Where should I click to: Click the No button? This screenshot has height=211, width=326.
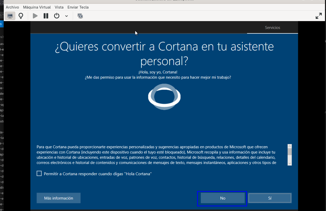(x=223, y=198)
